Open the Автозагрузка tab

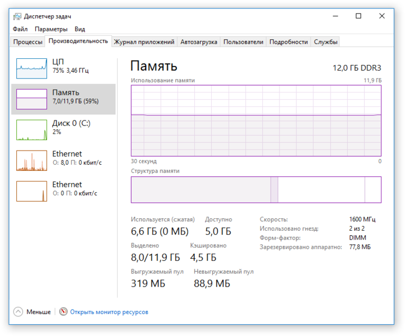(x=198, y=42)
